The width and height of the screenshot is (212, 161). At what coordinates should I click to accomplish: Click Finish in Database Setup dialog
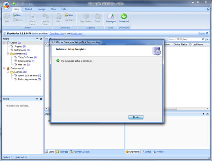(136, 118)
